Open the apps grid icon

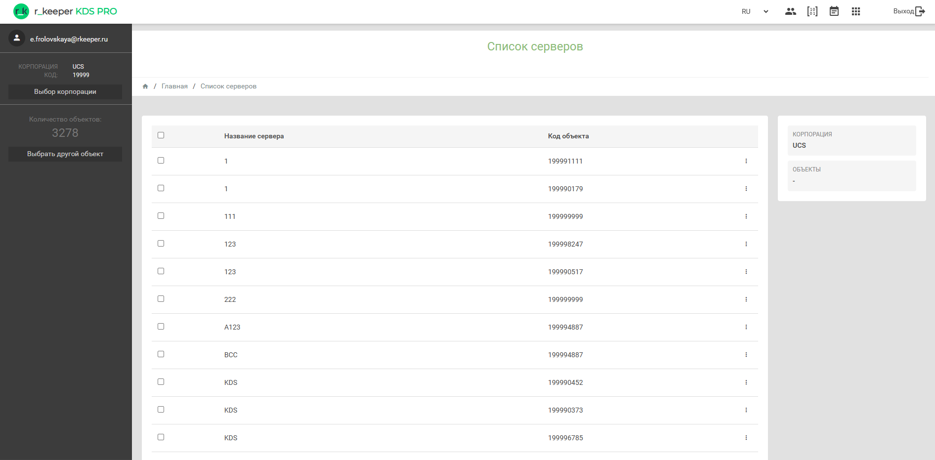(x=855, y=11)
